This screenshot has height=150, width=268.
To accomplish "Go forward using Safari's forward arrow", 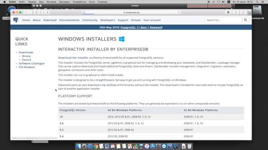I will coord(30,12).
